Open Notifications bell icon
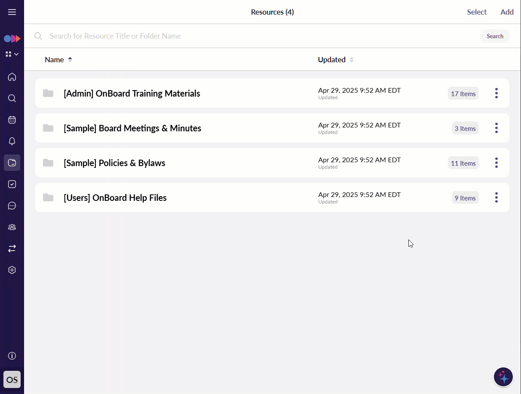This screenshot has height=394, width=521. click(12, 141)
